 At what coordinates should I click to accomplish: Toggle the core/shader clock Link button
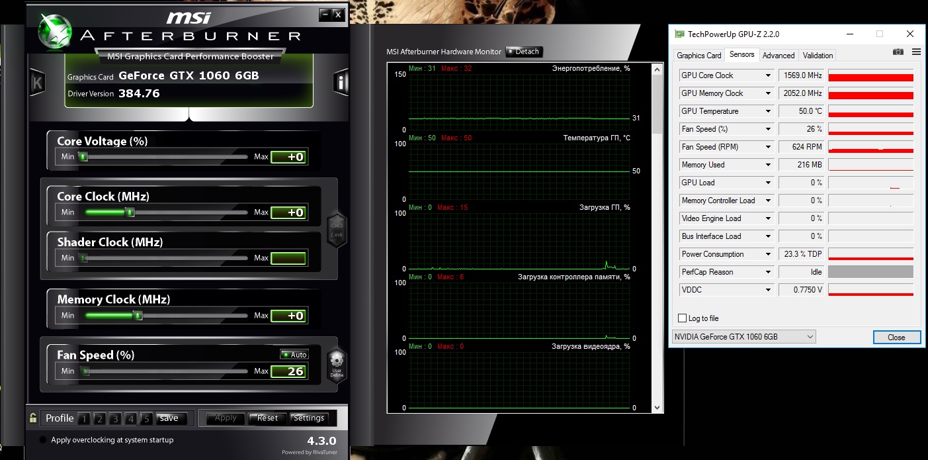(337, 230)
